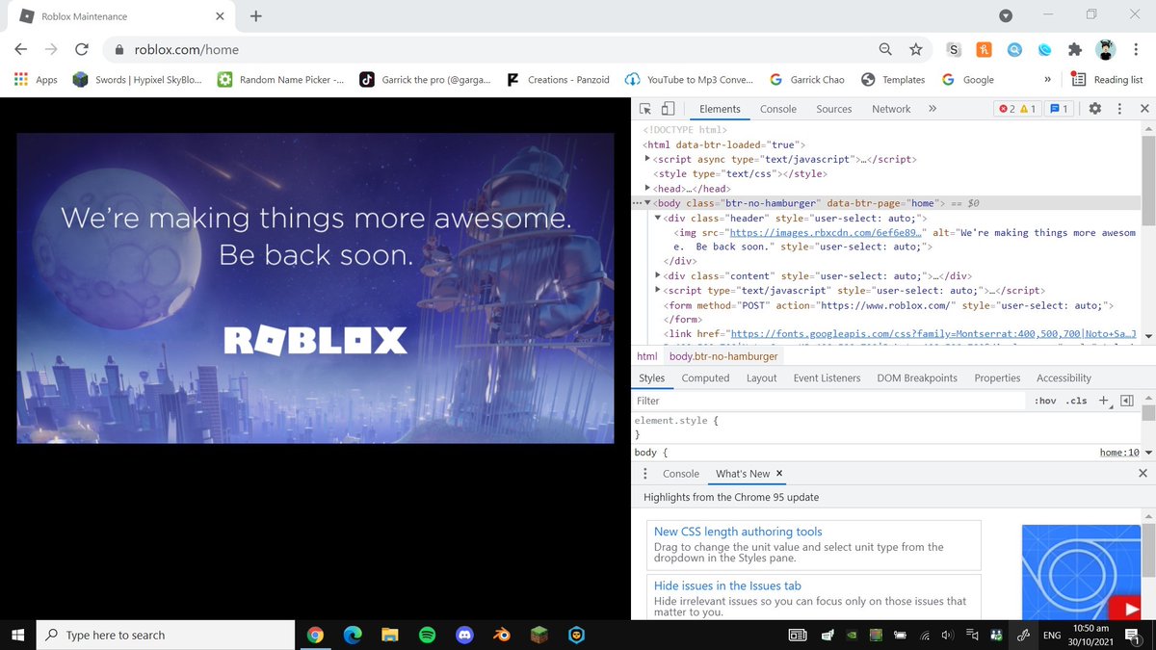Toggle the computed styles sidebar pane icon

1127,401
